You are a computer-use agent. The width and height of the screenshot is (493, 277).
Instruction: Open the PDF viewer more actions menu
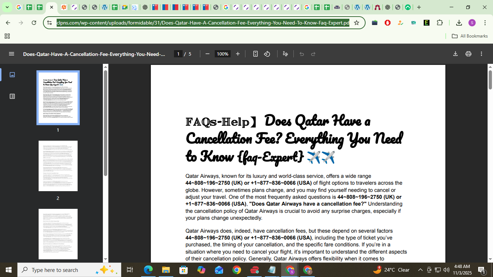tap(481, 54)
